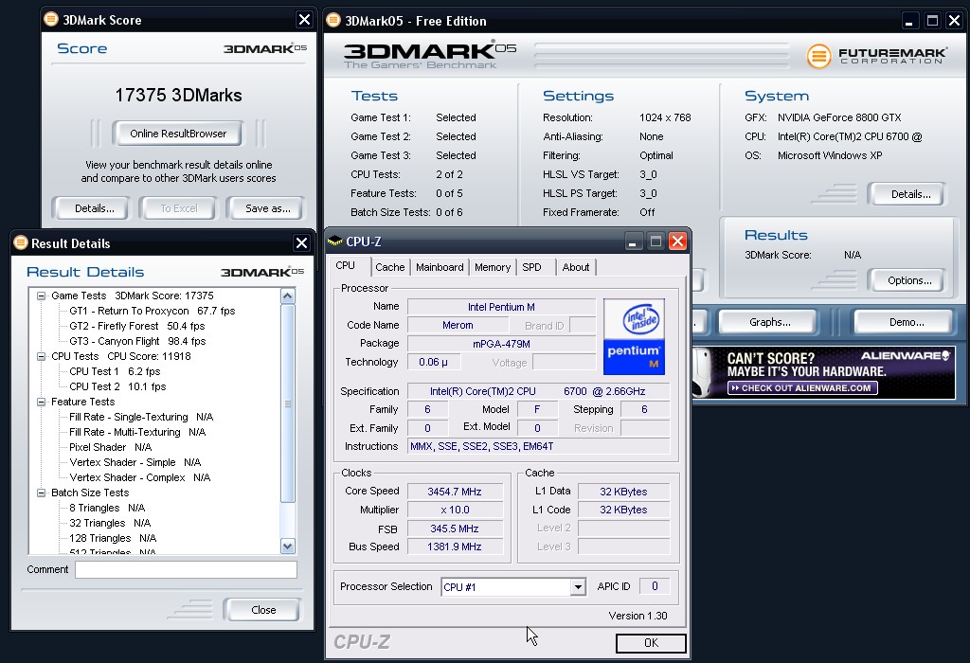
Task: Close the 3DMark Score window
Action: coord(304,20)
